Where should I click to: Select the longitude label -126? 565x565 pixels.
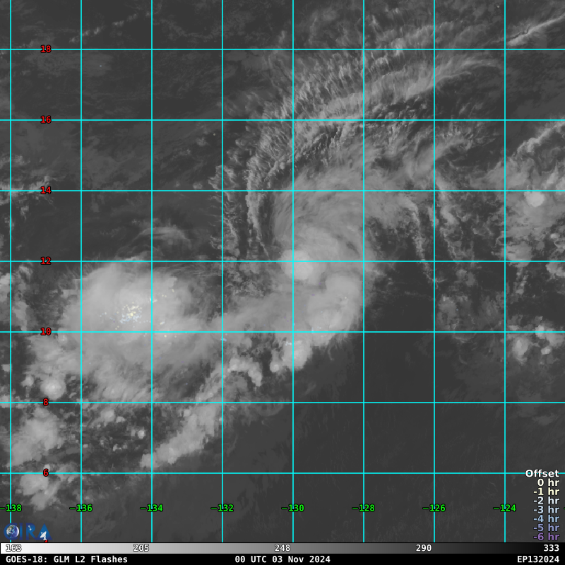434,508
